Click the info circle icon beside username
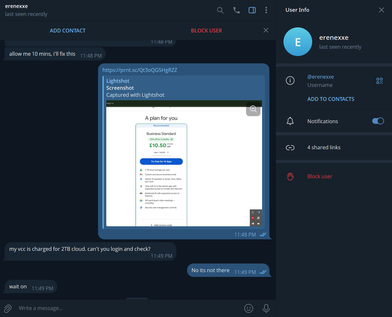The image size is (392, 317). [290, 81]
